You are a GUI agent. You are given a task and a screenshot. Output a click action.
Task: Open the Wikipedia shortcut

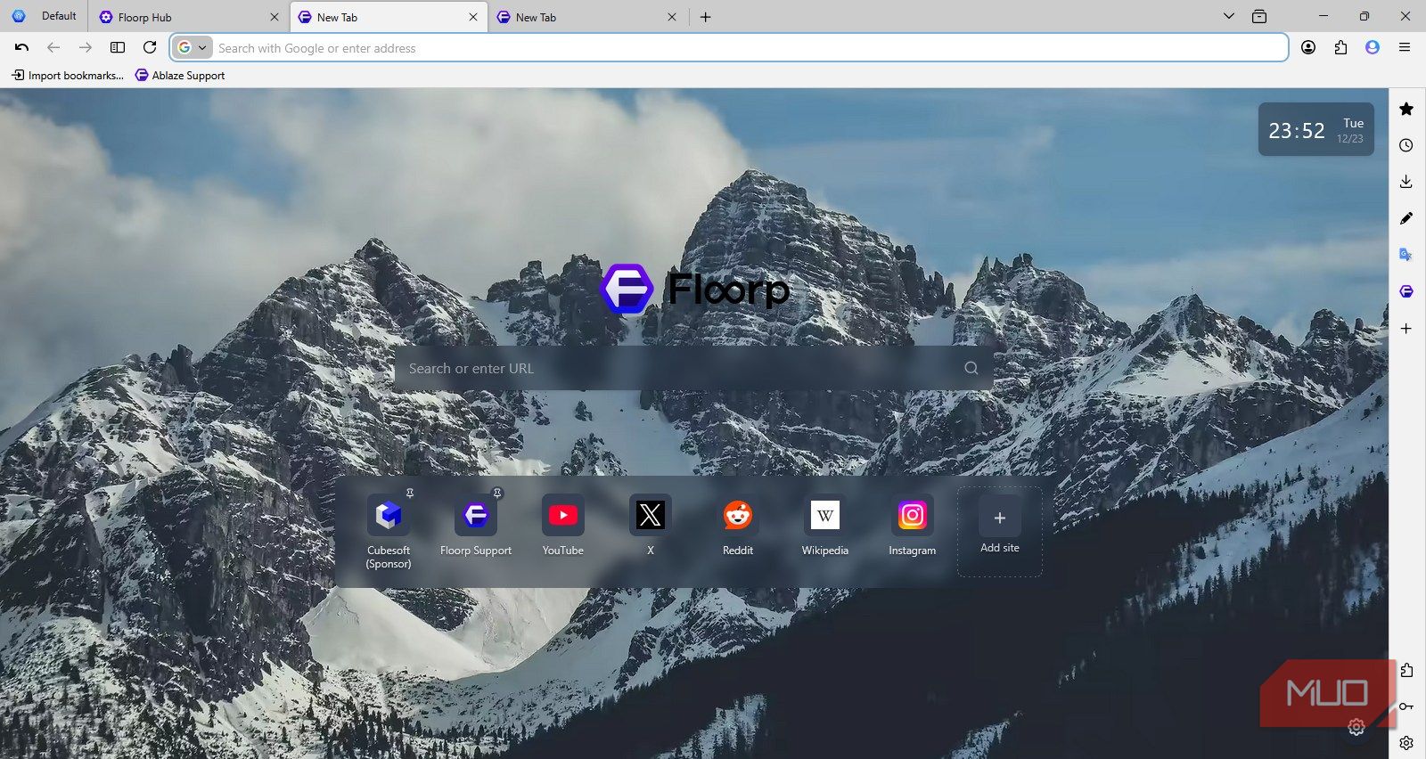click(x=825, y=527)
